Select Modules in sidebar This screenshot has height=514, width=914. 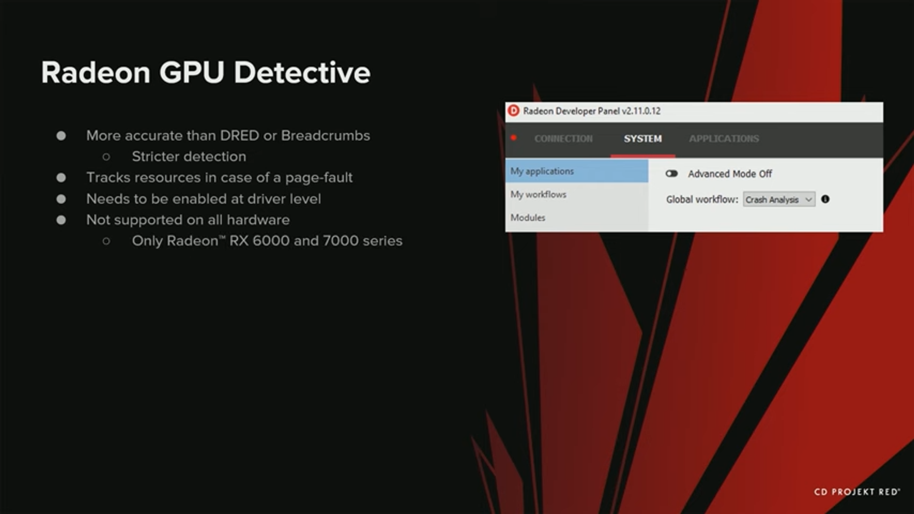pos(577,218)
